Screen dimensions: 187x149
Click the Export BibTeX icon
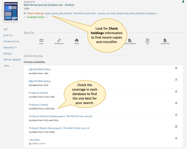(130, 41)
